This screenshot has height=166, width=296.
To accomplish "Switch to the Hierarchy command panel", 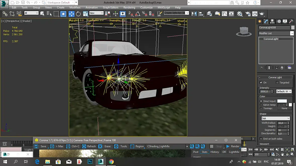I will point(272,22).
